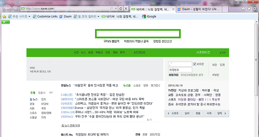This screenshot has height=137, width=259.
Task: Open the address bar history dropdown arrow
Action: pos(116,8)
